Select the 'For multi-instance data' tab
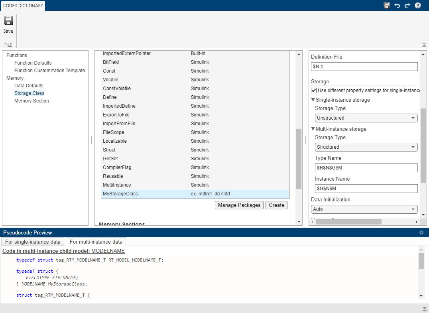429x313 pixels. pyautogui.click(x=95, y=242)
